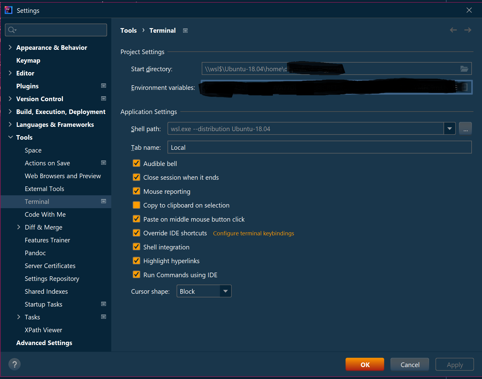This screenshot has width=482, height=379.
Task: Click the Apply button
Action: [455, 364]
